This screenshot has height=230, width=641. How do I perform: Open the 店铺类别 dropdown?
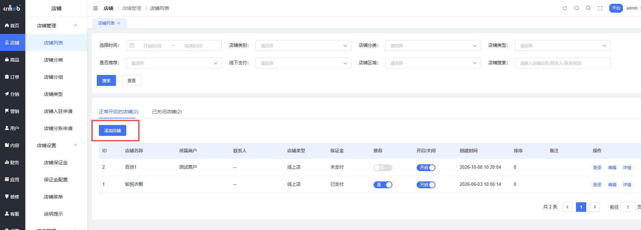(x=303, y=46)
